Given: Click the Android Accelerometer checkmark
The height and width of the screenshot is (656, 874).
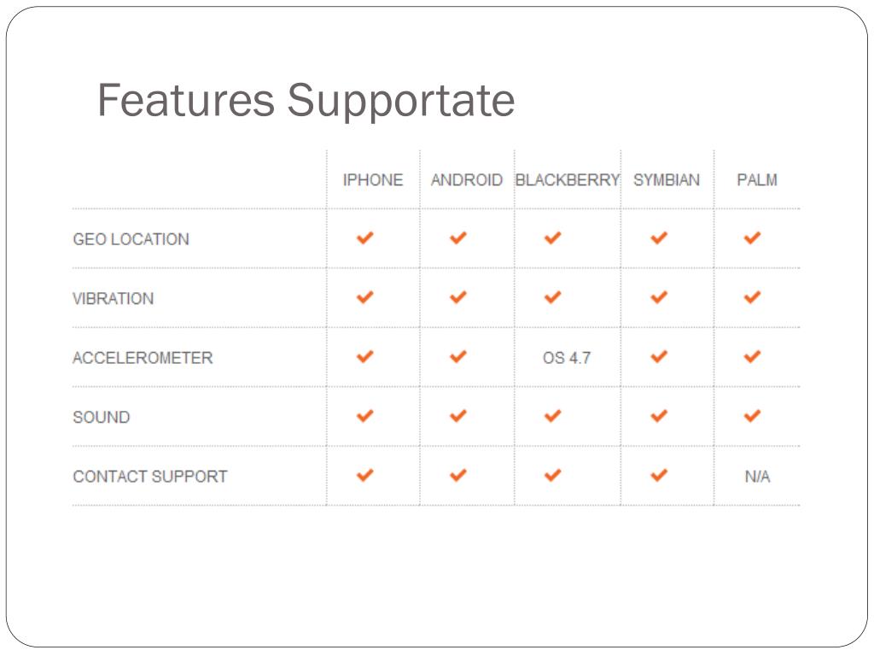Looking at the screenshot, I should (x=458, y=356).
